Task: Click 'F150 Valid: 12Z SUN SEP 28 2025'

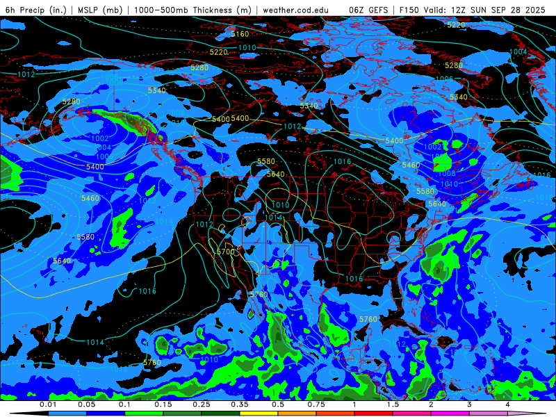Action: coord(473,10)
